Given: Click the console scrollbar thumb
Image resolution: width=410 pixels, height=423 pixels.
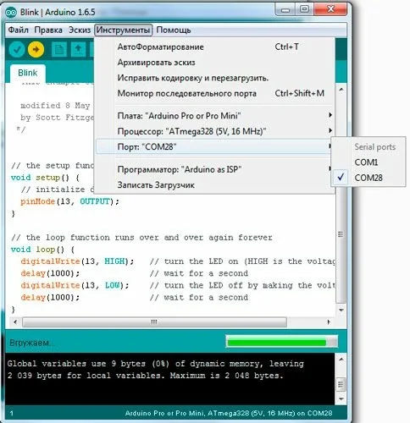Looking at the screenshot, I should tap(341, 384).
